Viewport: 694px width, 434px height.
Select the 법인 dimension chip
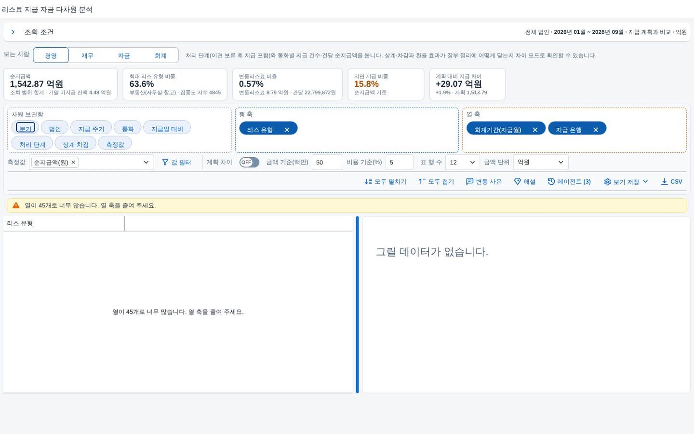click(x=54, y=128)
